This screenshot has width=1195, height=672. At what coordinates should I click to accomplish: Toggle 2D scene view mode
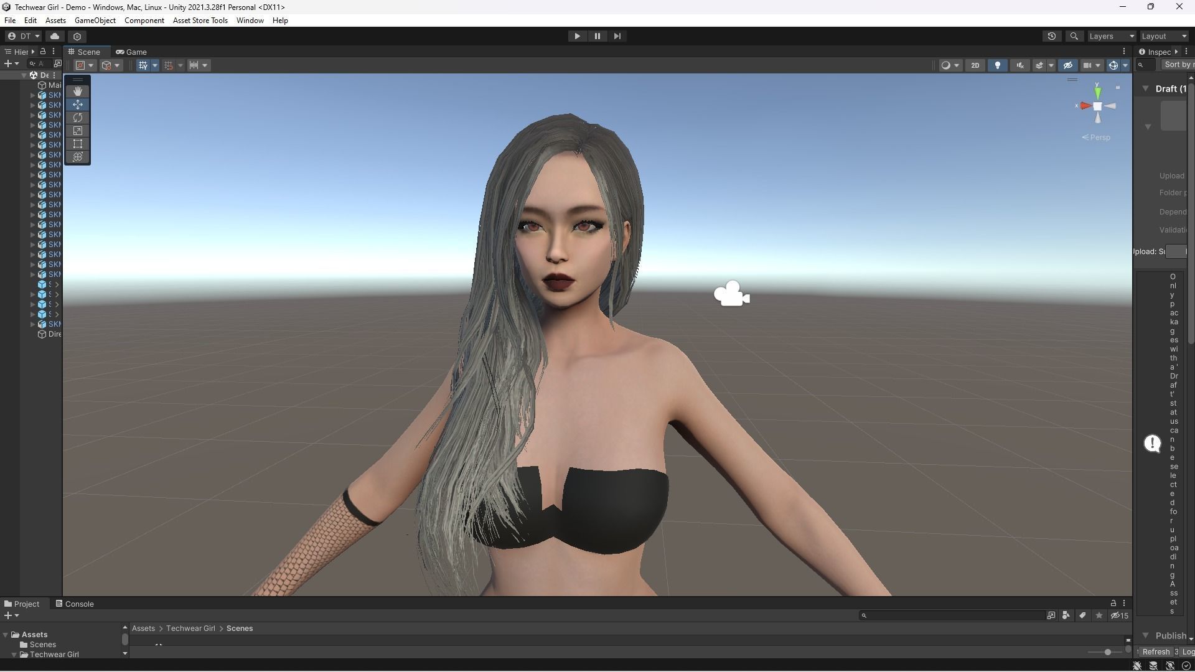click(x=975, y=65)
